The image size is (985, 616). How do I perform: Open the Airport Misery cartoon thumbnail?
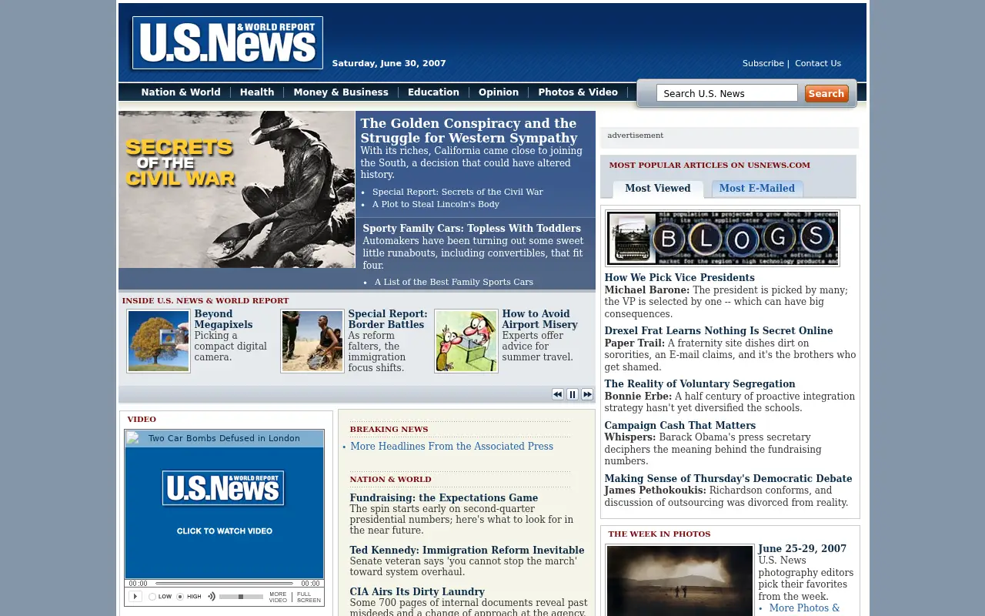pos(466,341)
